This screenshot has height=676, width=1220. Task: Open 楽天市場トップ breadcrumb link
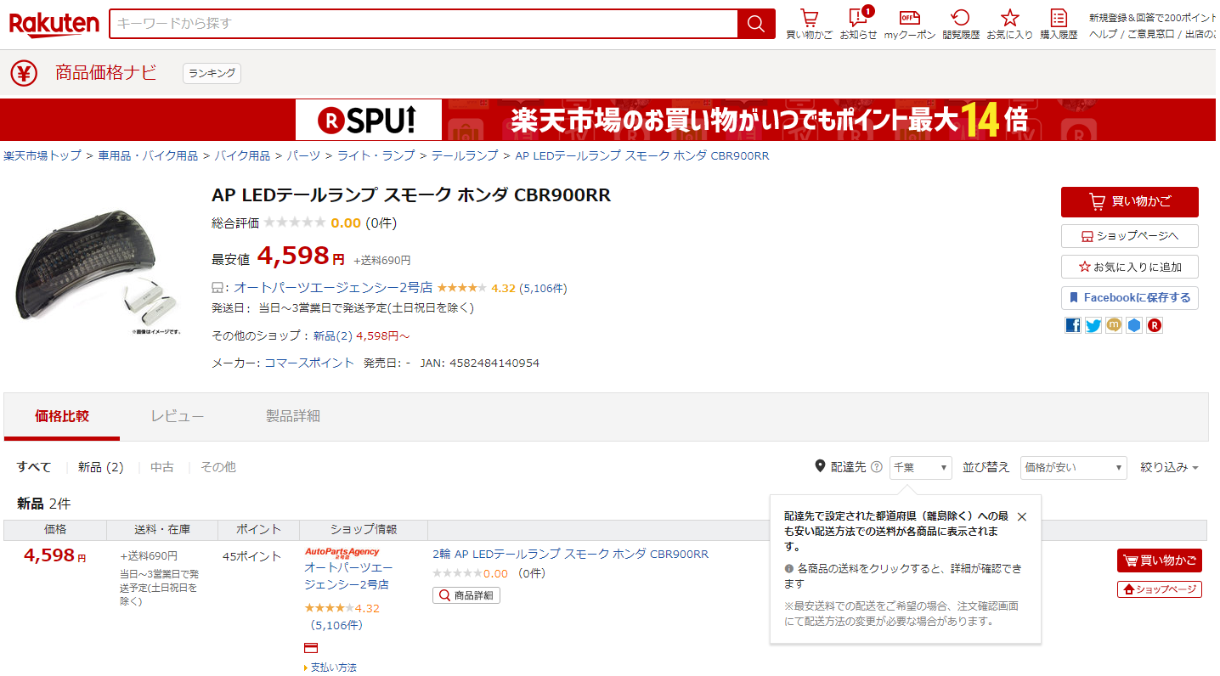pos(42,155)
